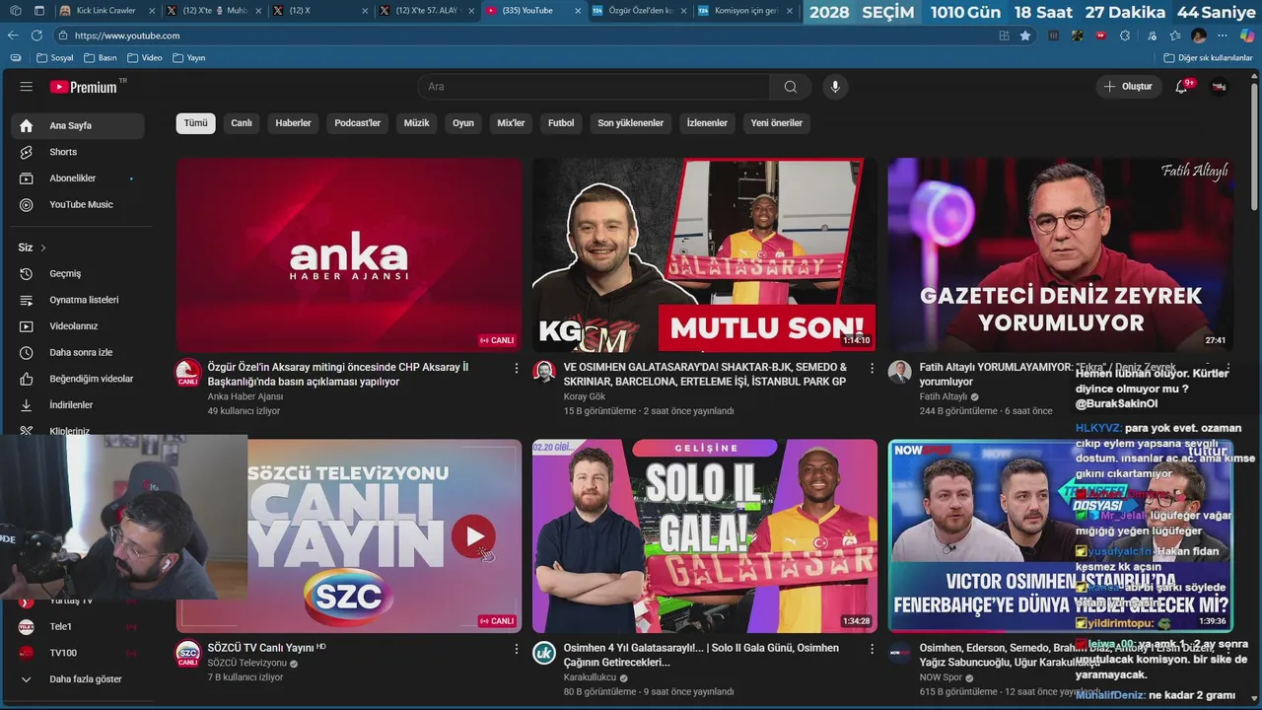Select the Podcast'ler filter chip
This screenshot has height=710, width=1262.
click(357, 123)
